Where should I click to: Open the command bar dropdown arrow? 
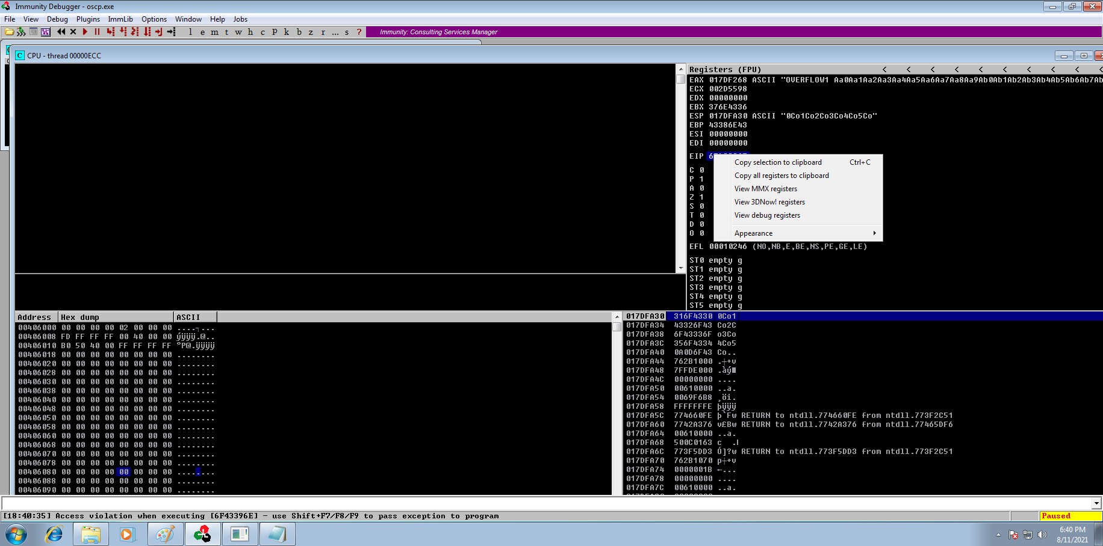pos(1096,503)
